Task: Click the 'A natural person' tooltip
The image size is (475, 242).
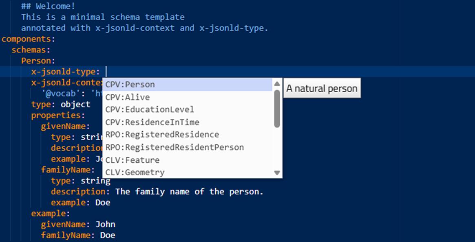Action: pos(322,88)
